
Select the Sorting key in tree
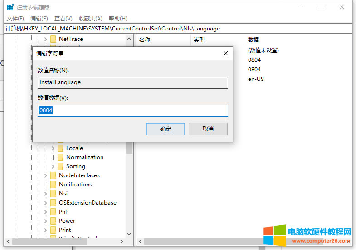(76, 166)
